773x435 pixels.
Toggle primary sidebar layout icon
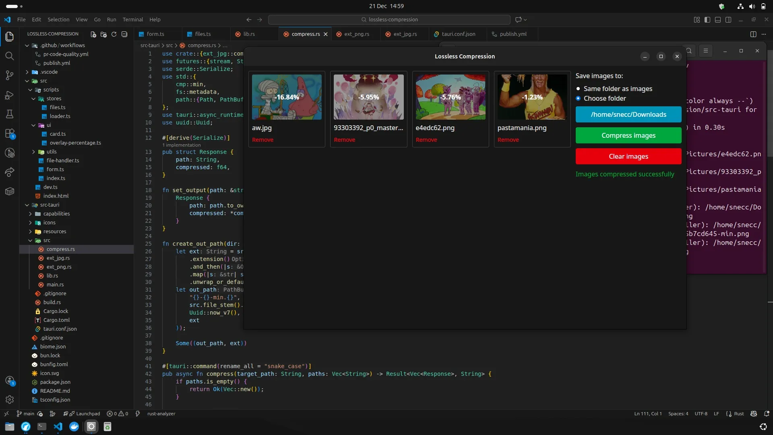[707, 20]
